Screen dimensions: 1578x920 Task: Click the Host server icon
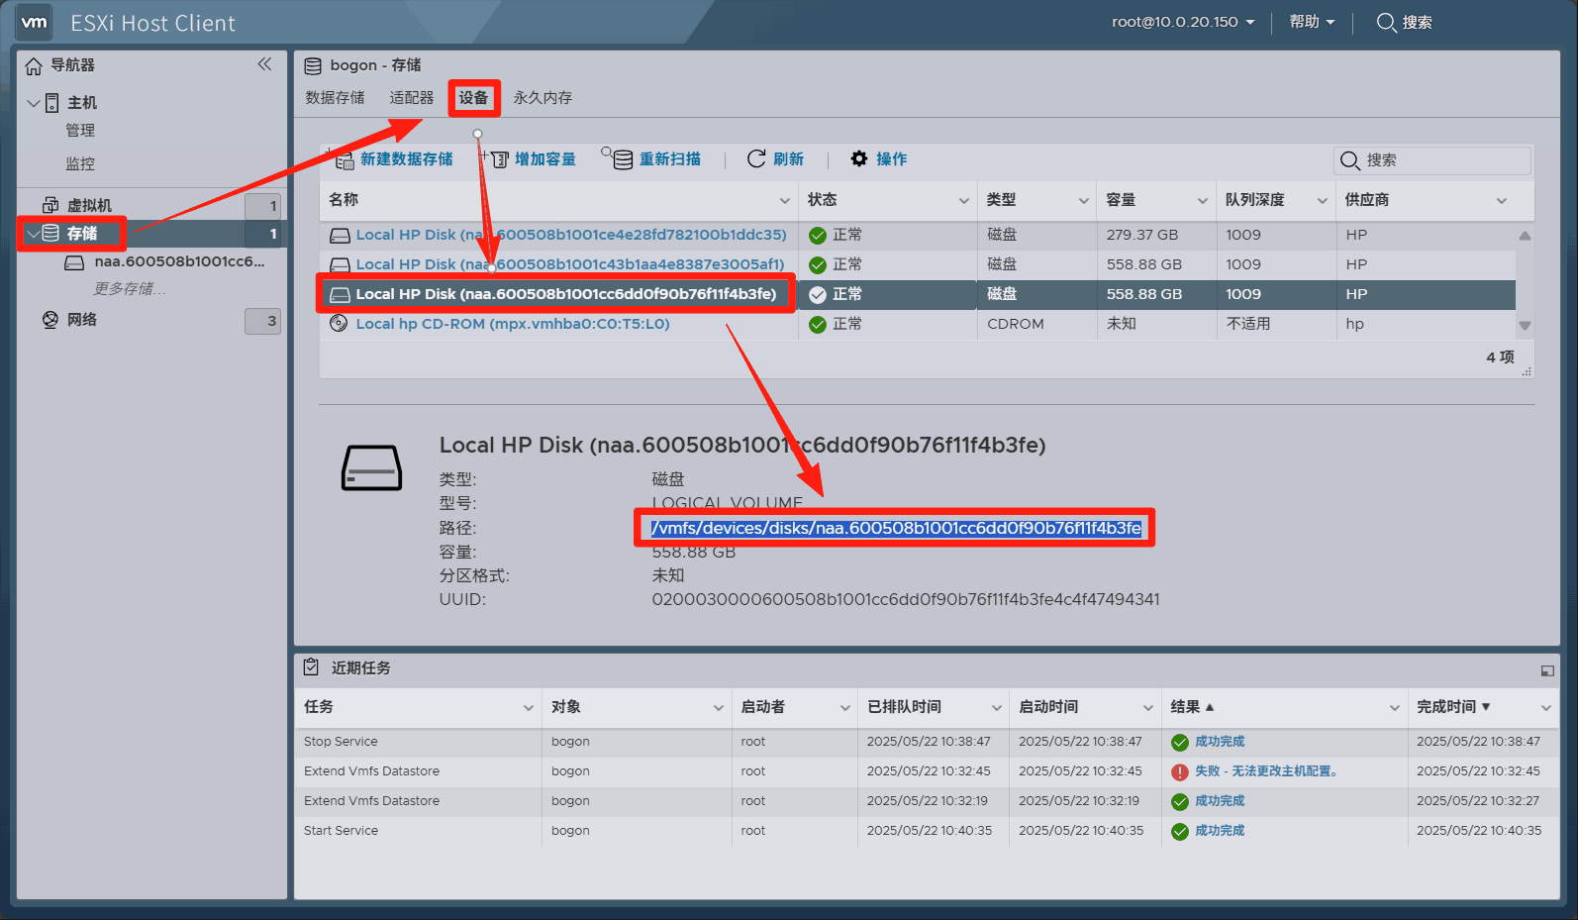[52, 103]
